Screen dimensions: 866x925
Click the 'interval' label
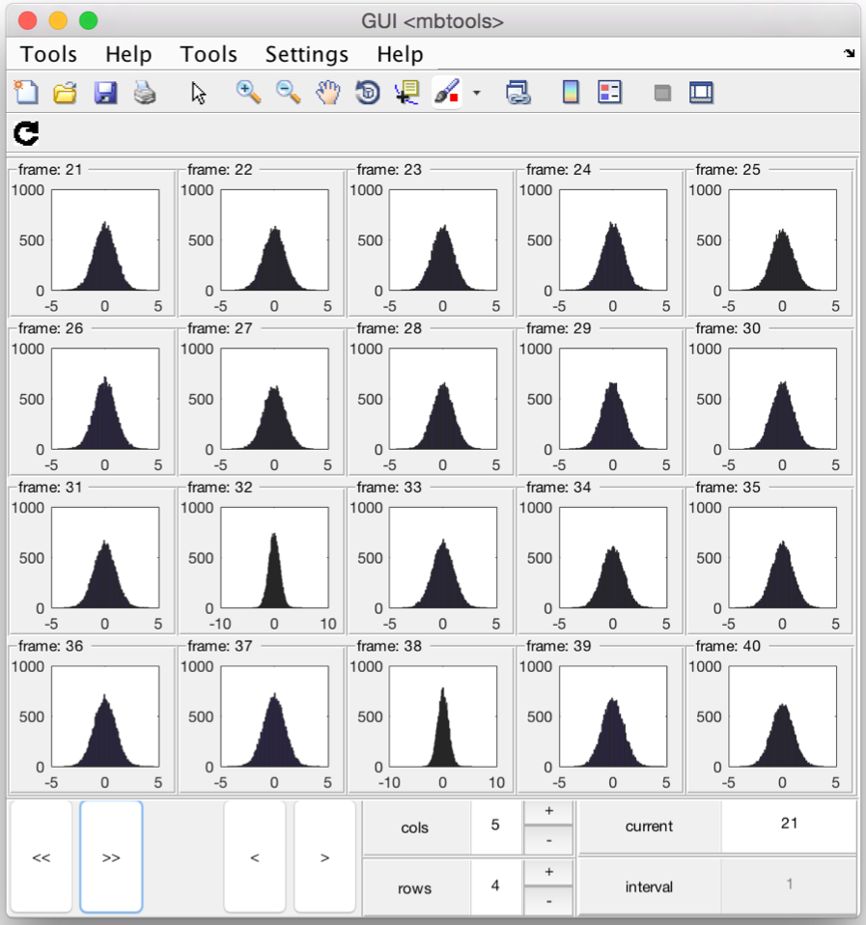(x=649, y=886)
